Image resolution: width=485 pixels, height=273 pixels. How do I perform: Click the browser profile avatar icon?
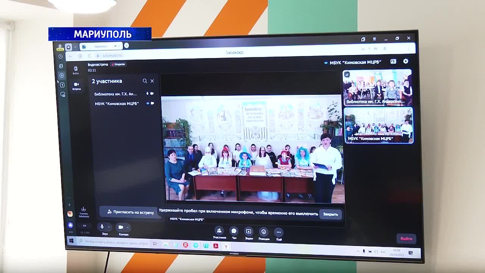click(x=60, y=47)
